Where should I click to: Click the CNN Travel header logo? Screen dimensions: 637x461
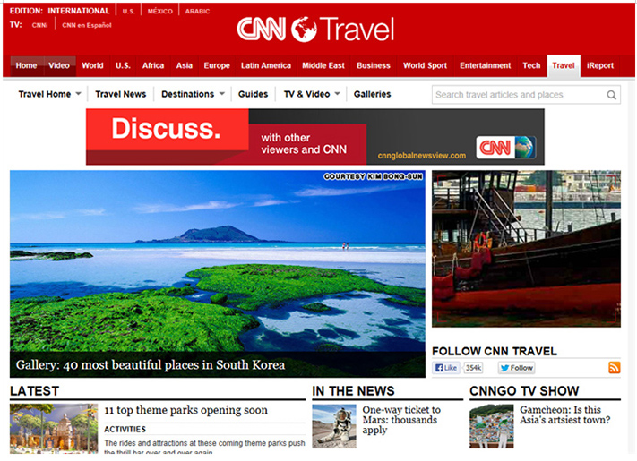(x=315, y=30)
